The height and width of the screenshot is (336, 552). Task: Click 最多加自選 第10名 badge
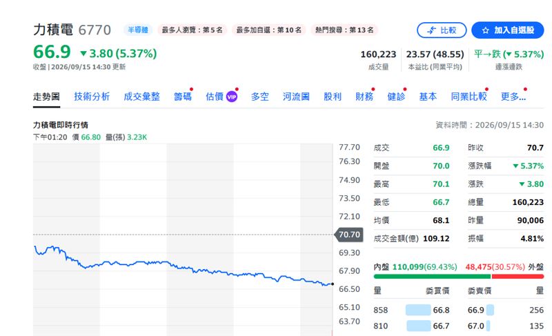coord(269,30)
